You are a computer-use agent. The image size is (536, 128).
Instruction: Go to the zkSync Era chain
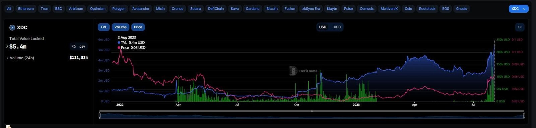pyautogui.click(x=311, y=9)
